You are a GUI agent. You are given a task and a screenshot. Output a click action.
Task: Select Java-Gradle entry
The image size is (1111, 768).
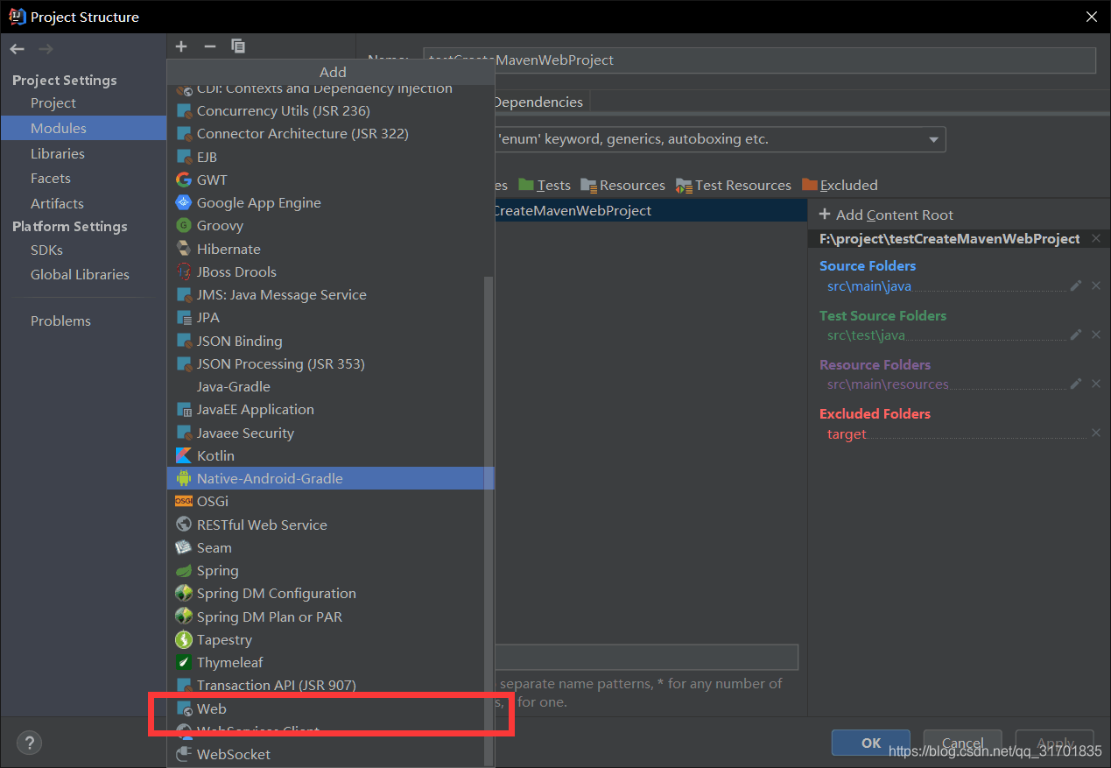click(x=330, y=386)
